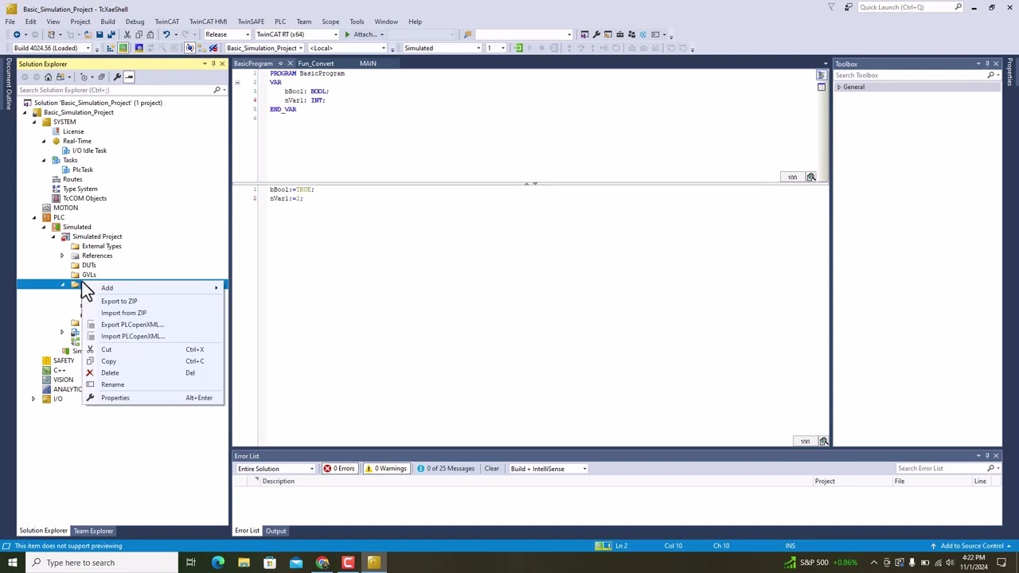The image size is (1019, 573).
Task: Click the feedback icon beside Quick Launch
Action: 849,7
